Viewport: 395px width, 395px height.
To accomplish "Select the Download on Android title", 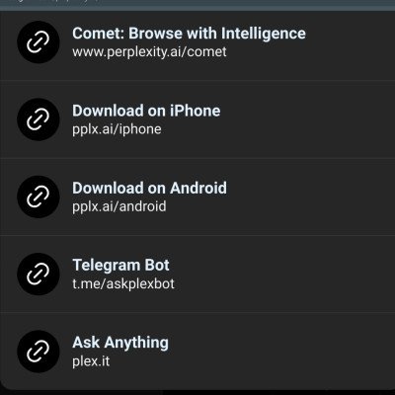I will point(149,188).
